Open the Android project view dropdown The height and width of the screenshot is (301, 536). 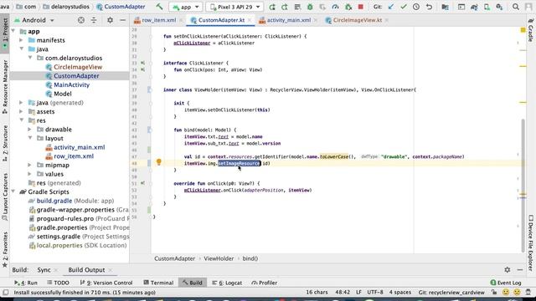[34, 20]
